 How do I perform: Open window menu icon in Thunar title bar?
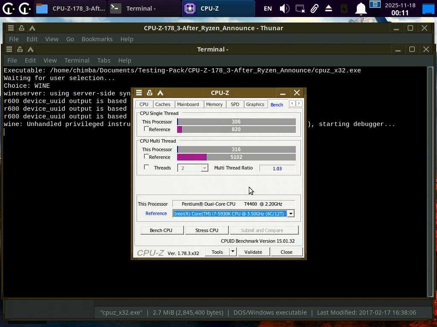pos(11,28)
